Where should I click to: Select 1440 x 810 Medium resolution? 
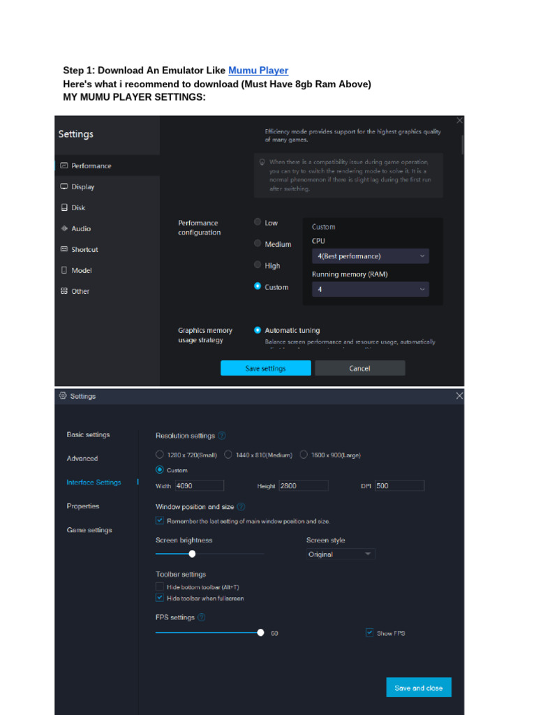[228, 455]
